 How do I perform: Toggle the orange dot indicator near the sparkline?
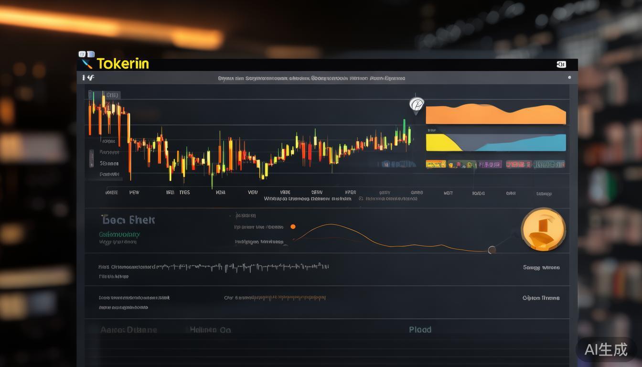pos(293,227)
